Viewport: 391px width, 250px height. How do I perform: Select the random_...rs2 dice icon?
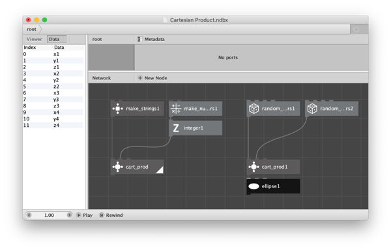pyautogui.click(x=312, y=109)
